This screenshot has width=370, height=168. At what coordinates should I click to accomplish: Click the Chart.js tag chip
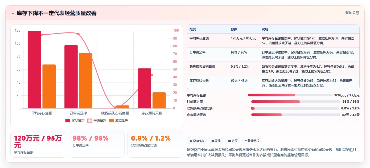coord(197,141)
